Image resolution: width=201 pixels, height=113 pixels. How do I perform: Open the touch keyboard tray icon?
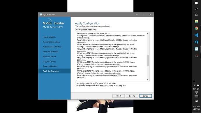pyautogui.click(x=196, y=96)
